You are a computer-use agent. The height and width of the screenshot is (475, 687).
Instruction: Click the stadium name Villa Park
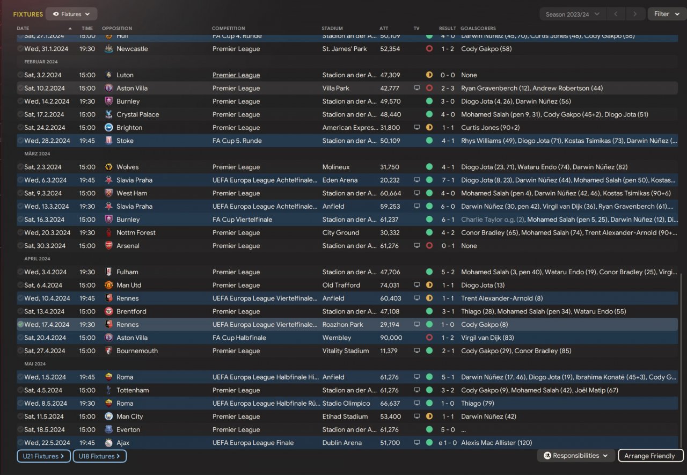tap(336, 88)
